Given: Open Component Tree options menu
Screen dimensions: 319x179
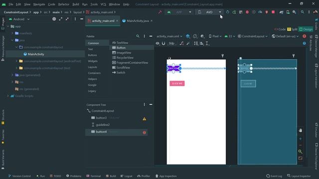Looking at the screenshot, I should (144, 104).
